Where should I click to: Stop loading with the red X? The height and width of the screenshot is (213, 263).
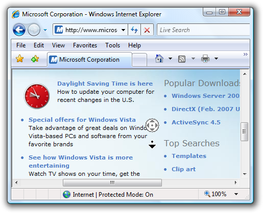(x=147, y=30)
